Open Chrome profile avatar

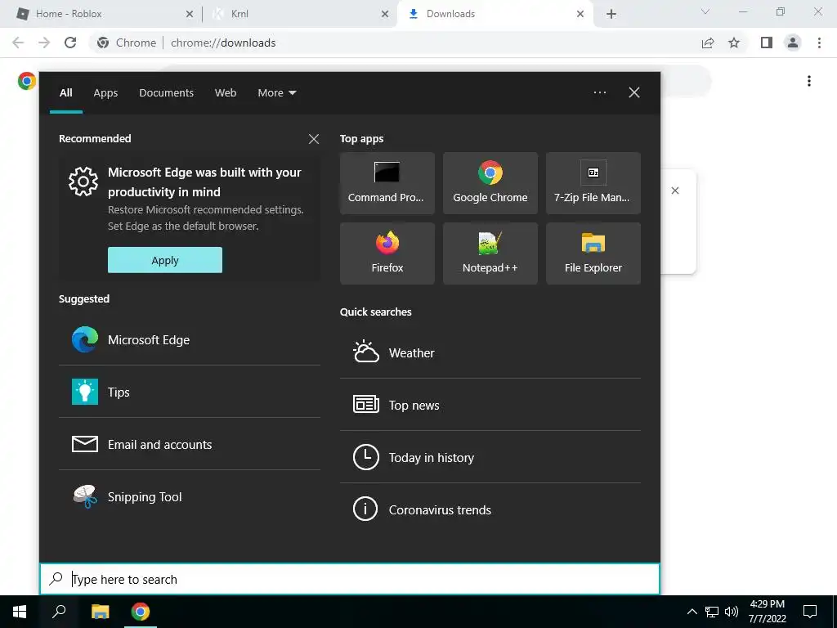pos(793,43)
